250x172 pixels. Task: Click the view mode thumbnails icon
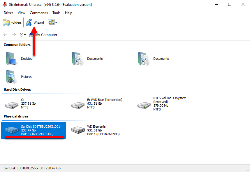(x=51, y=22)
